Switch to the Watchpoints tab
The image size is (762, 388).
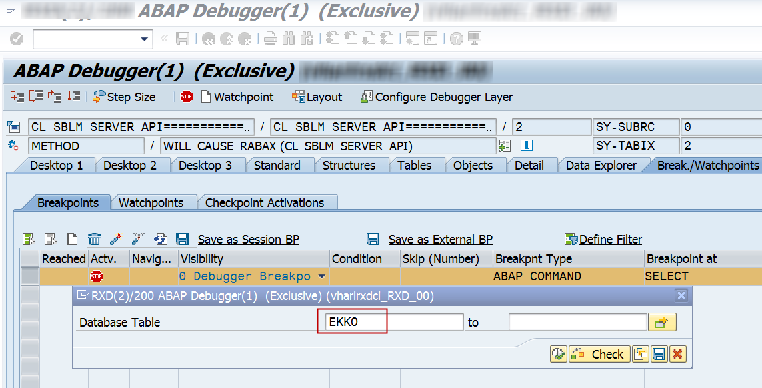153,202
